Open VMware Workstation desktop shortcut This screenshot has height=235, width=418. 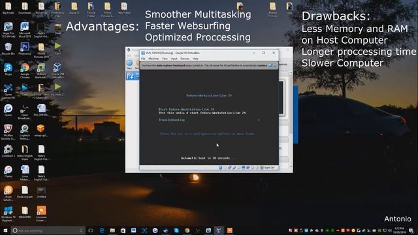(41, 70)
